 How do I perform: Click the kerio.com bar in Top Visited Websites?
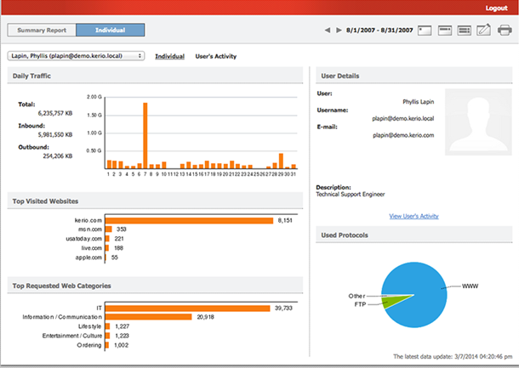click(189, 220)
